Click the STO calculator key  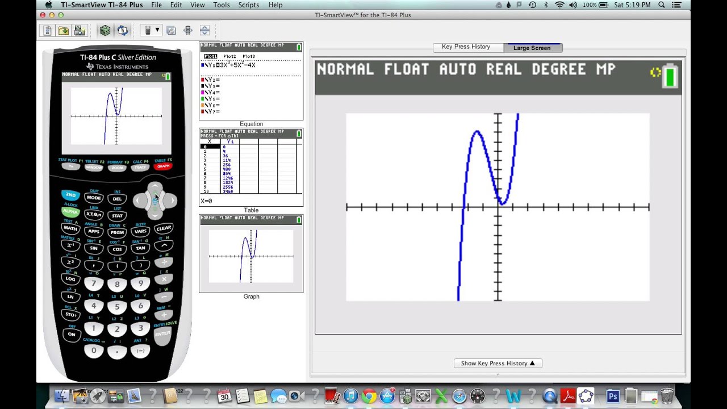pos(70,314)
